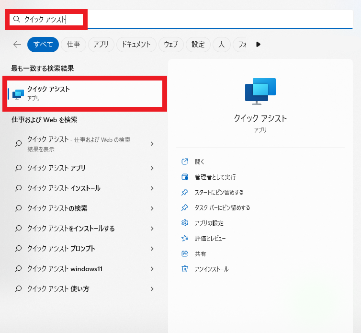Image resolution: width=361 pixels, height=333 pixels.
Task: Click search icon beside クイック アシスト インストール
Action: click(x=18, y=188)
